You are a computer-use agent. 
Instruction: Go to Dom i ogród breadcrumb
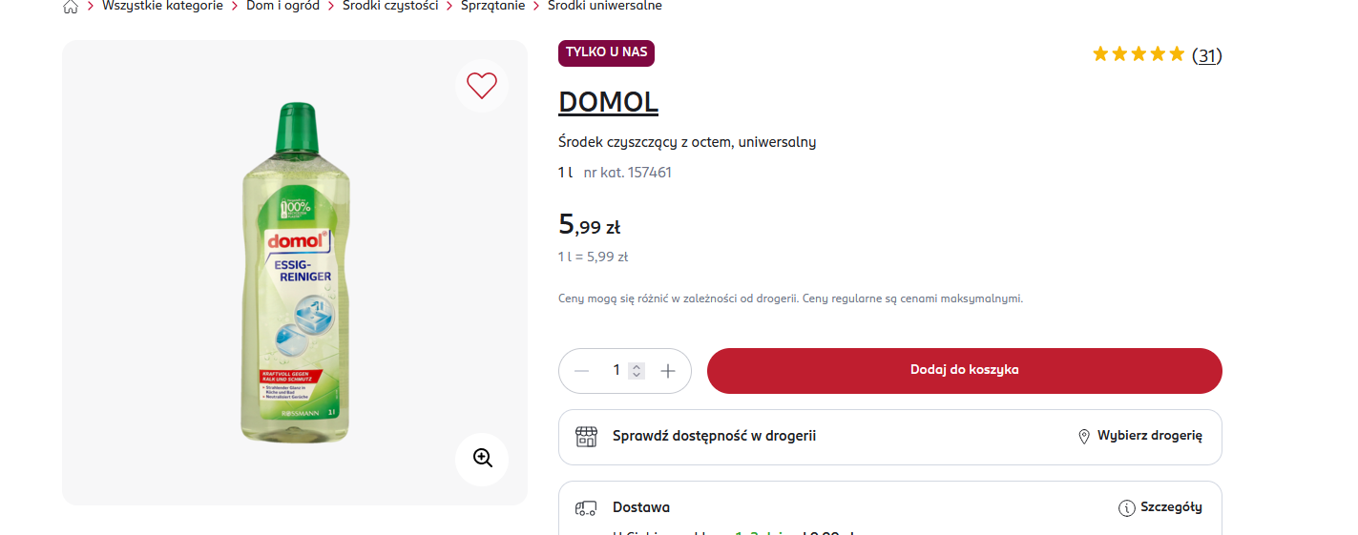[x=282, y=6]
